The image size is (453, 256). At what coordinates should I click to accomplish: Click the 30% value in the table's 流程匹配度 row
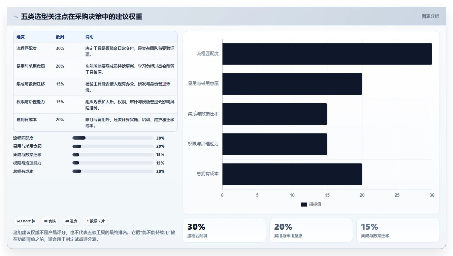(x=60, y=48)
